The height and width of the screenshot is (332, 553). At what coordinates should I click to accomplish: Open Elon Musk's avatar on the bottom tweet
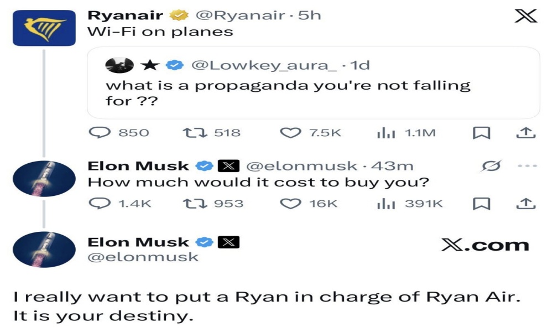coord(44,250)
